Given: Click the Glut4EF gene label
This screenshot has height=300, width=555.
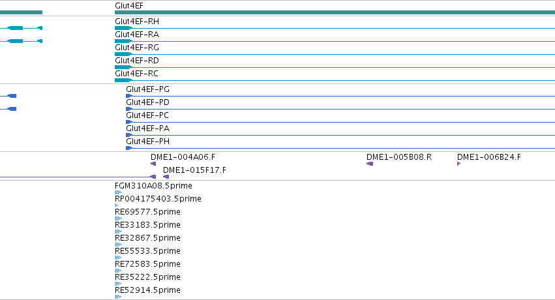Looking at the screenshot, I should point(129,6).
